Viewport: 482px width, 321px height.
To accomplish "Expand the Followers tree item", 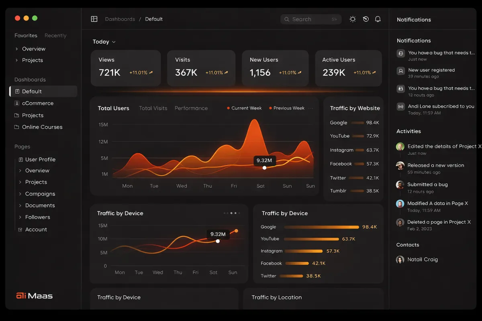I will click(20, 217).
